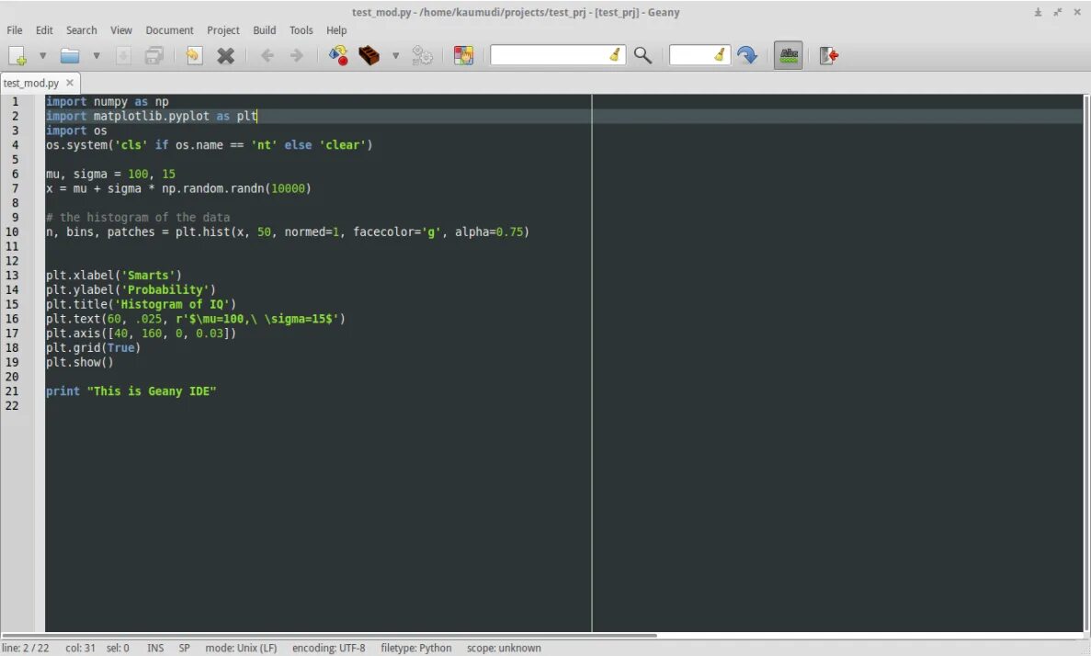Click the 'mode: Unix (LF)' status entry

click(x=241, y=649)
